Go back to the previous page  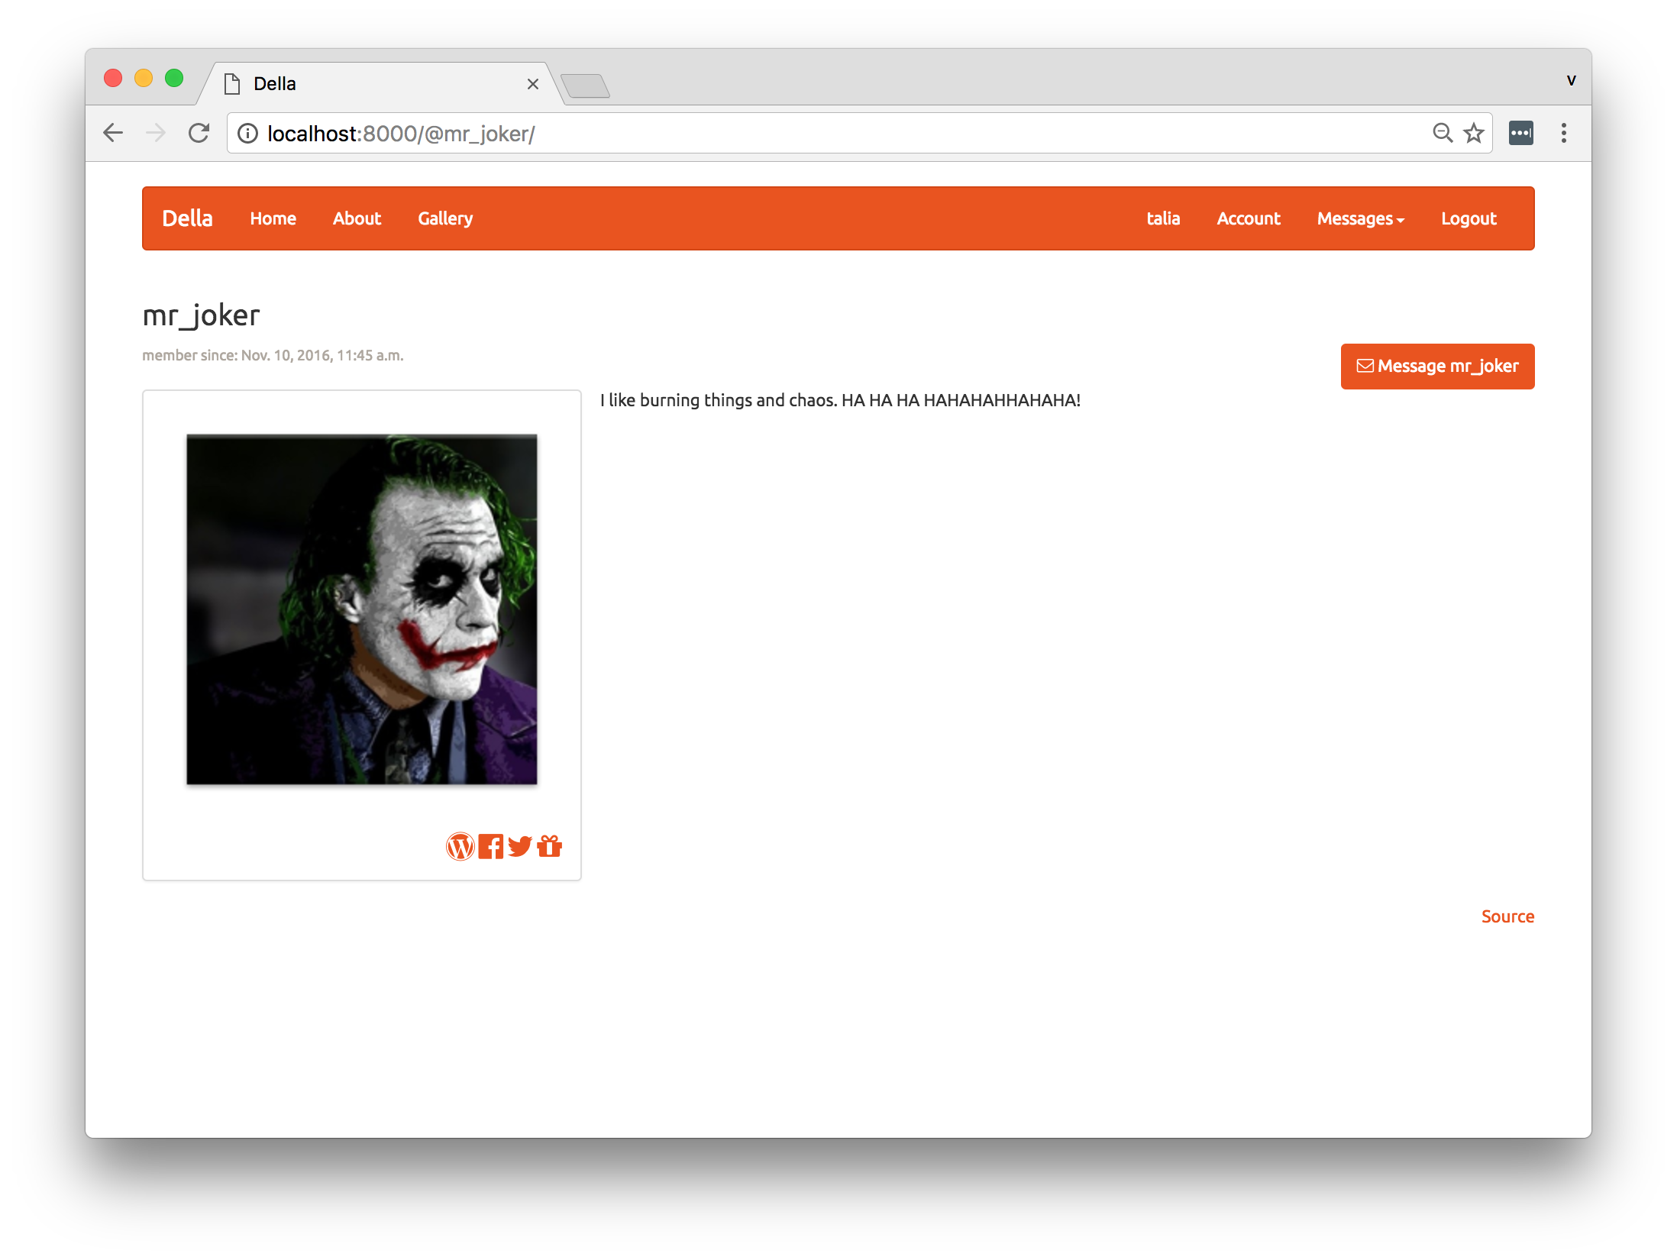(113, 133)
